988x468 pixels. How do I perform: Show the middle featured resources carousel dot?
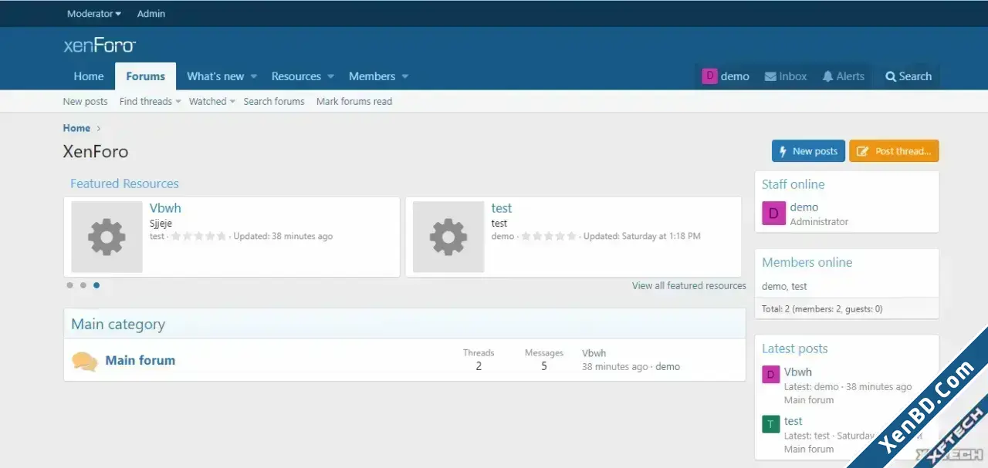pos(83,285)
